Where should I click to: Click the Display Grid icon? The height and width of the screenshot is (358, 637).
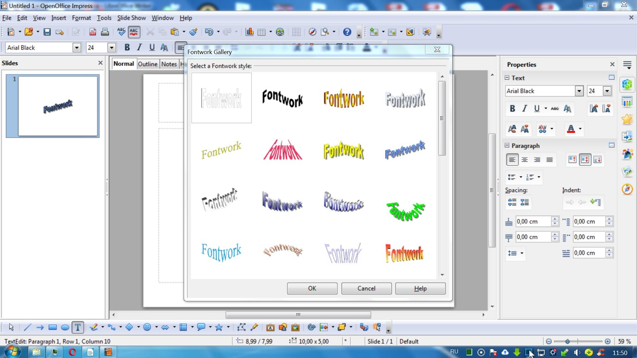coord(296,32)
